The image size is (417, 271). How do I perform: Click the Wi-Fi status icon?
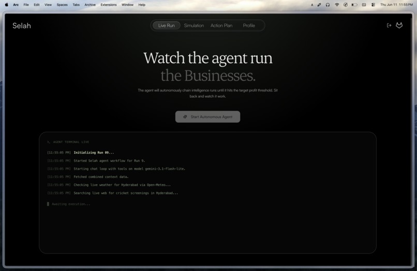point(337,5)
